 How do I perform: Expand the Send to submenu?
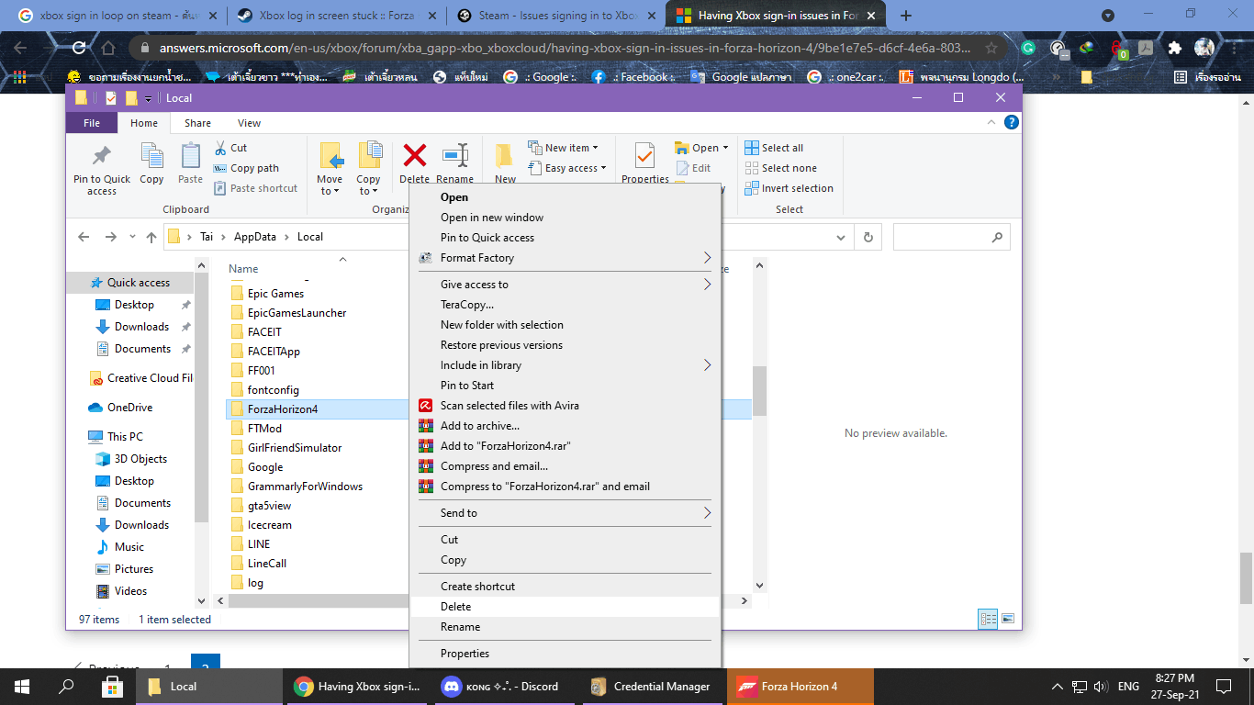click(707, 513)
